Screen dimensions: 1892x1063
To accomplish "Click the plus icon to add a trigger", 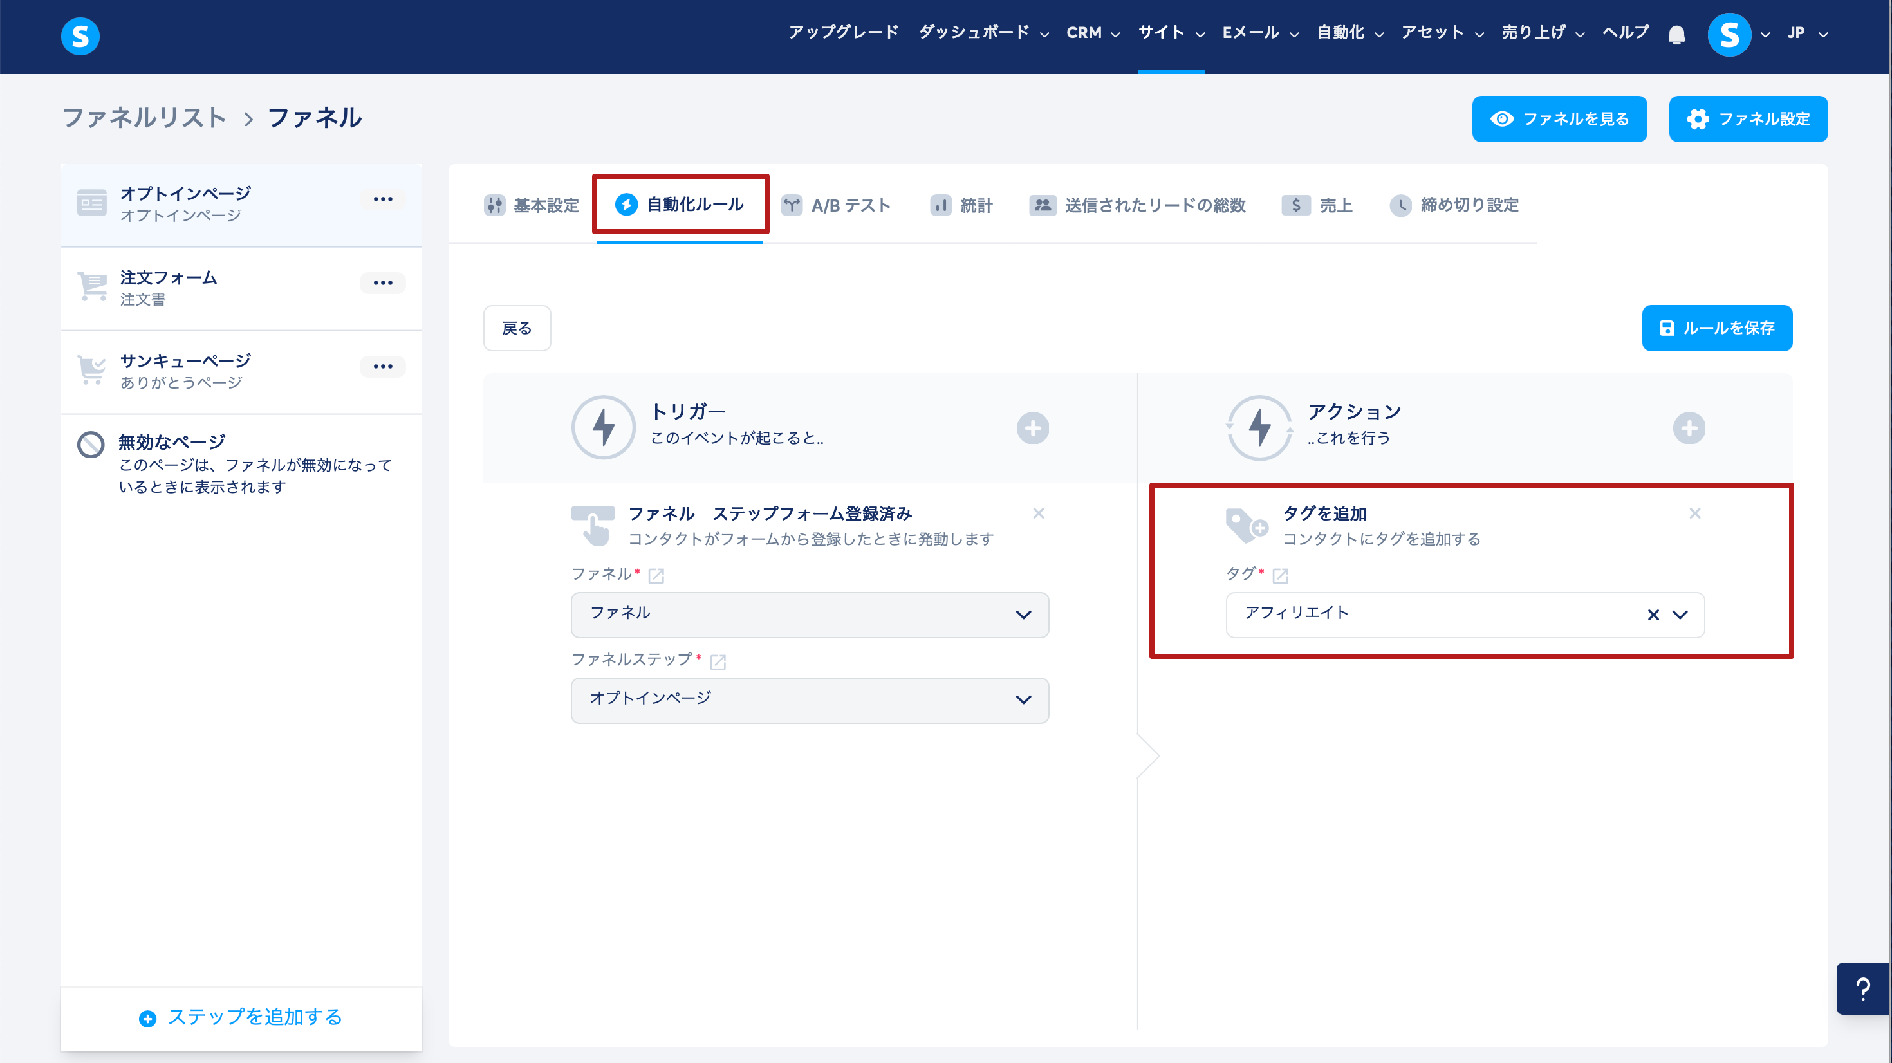I will tap(1032, 429).
